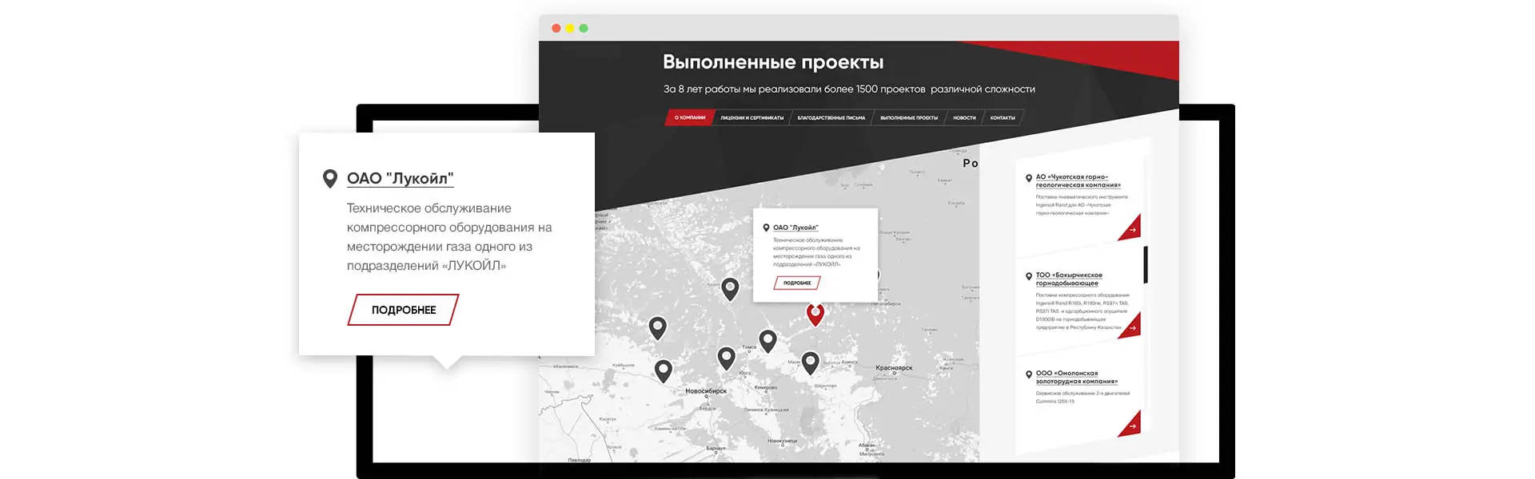Image resolution: width=1535 pixels, height=479 pixels.
Task: Click the red selected map pin
Action: 815,313
